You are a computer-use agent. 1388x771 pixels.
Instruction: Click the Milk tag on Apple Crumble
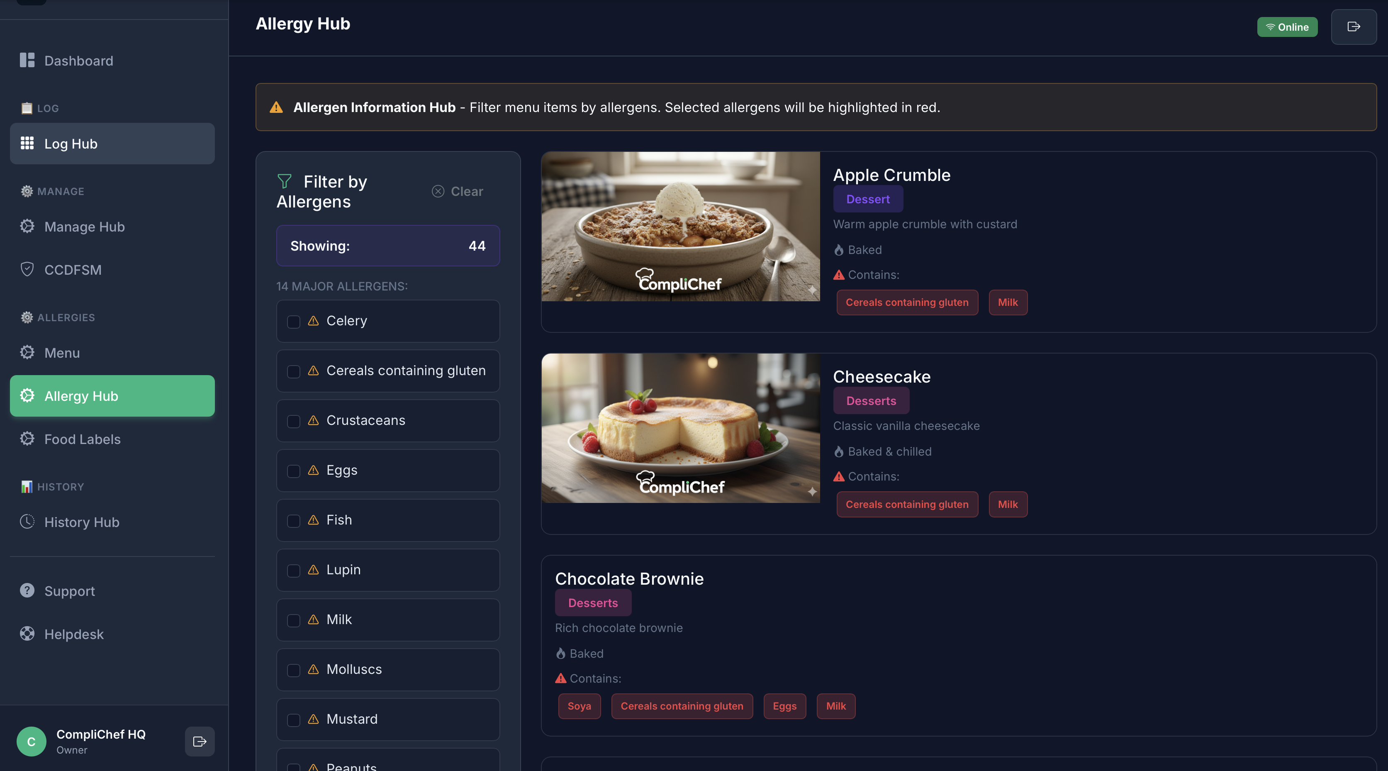1007,302
